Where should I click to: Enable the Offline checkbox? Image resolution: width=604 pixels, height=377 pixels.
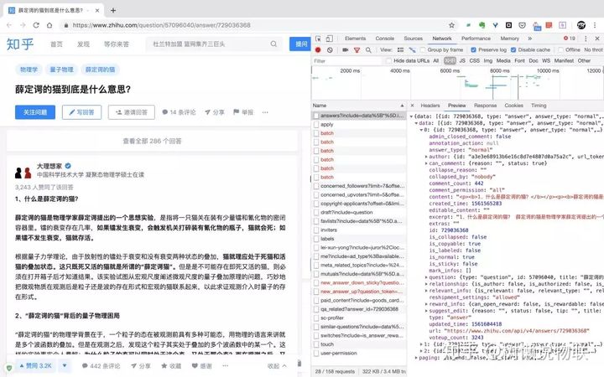click(x=560, y=49)
